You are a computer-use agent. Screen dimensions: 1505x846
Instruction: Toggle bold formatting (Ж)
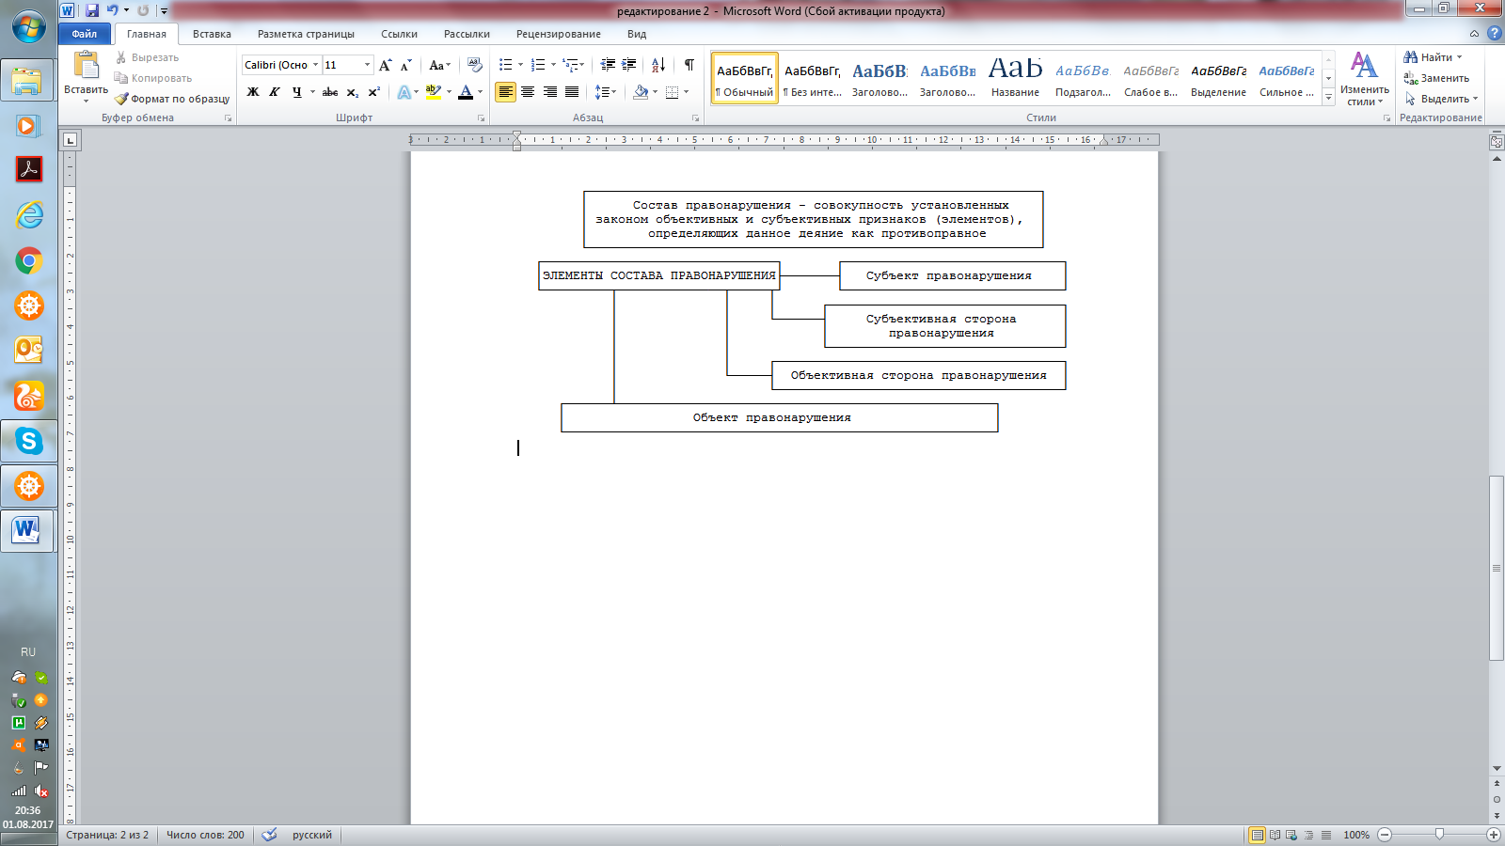tap(253, 92)
